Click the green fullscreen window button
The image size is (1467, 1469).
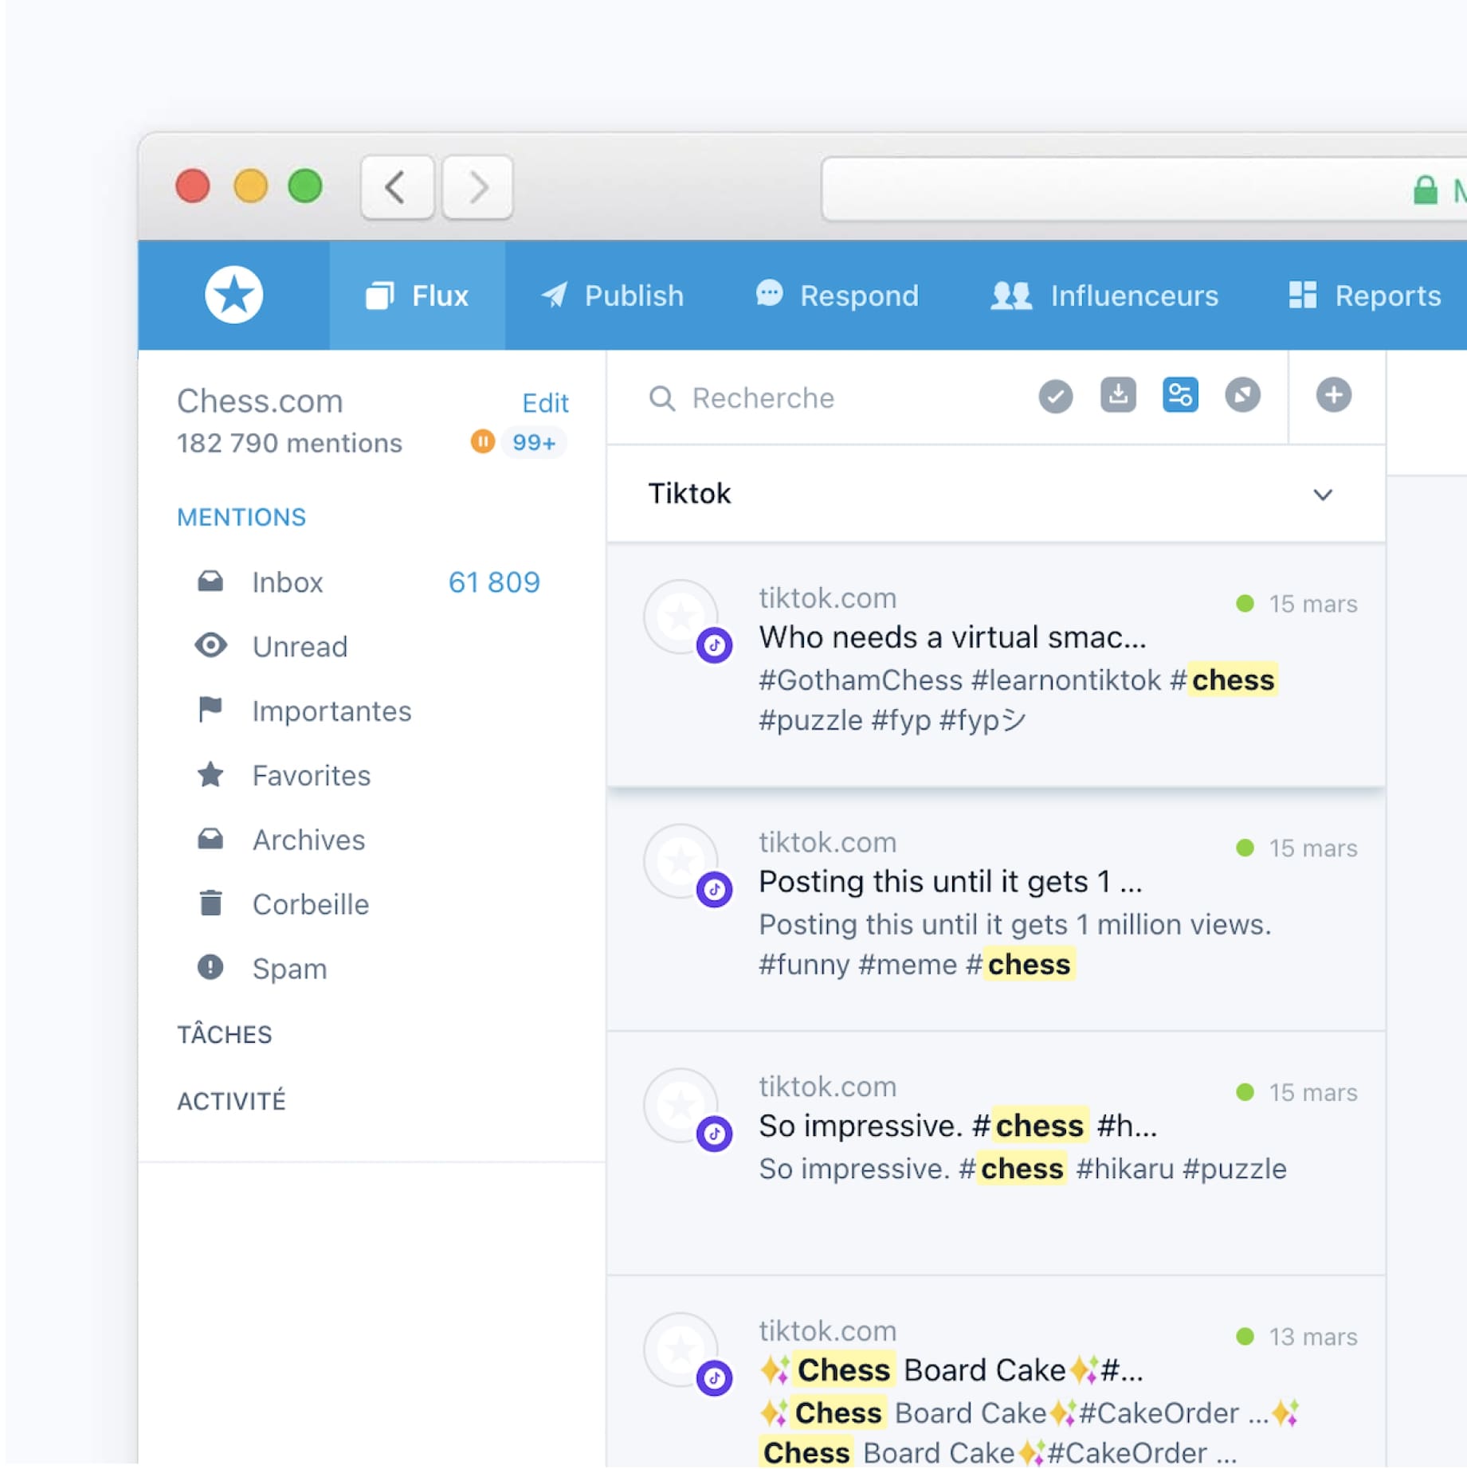pos(305,186)
